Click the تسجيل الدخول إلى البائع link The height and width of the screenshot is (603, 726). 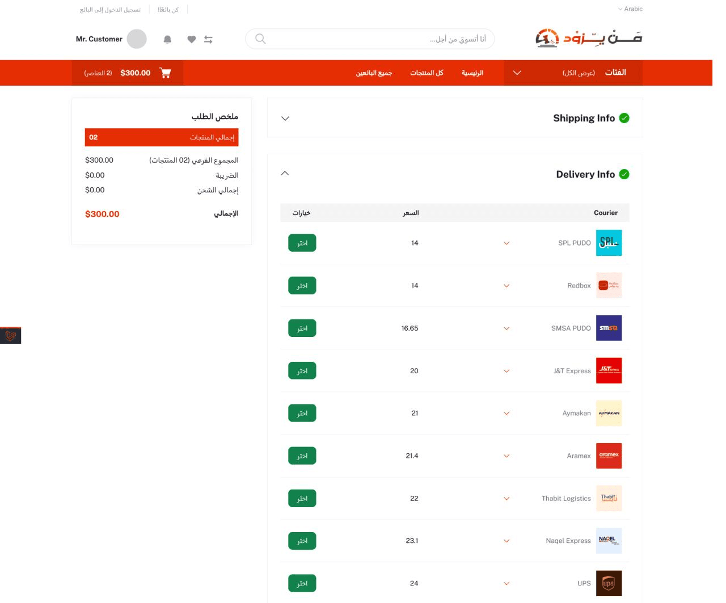click(x=110, y=10)
